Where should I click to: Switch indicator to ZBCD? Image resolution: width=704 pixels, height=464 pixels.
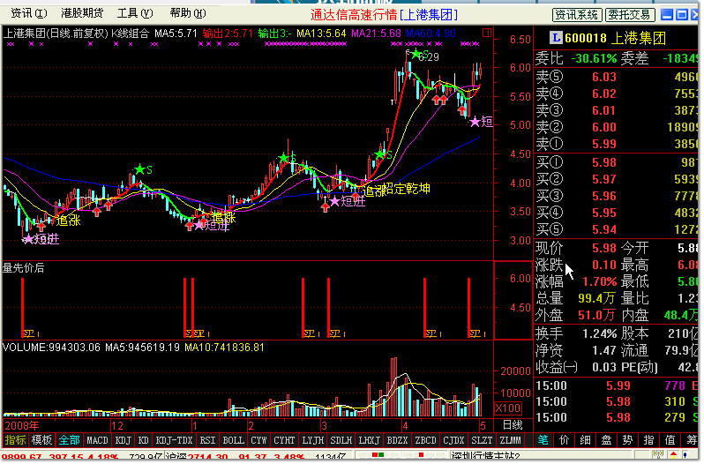pos(425,440)
